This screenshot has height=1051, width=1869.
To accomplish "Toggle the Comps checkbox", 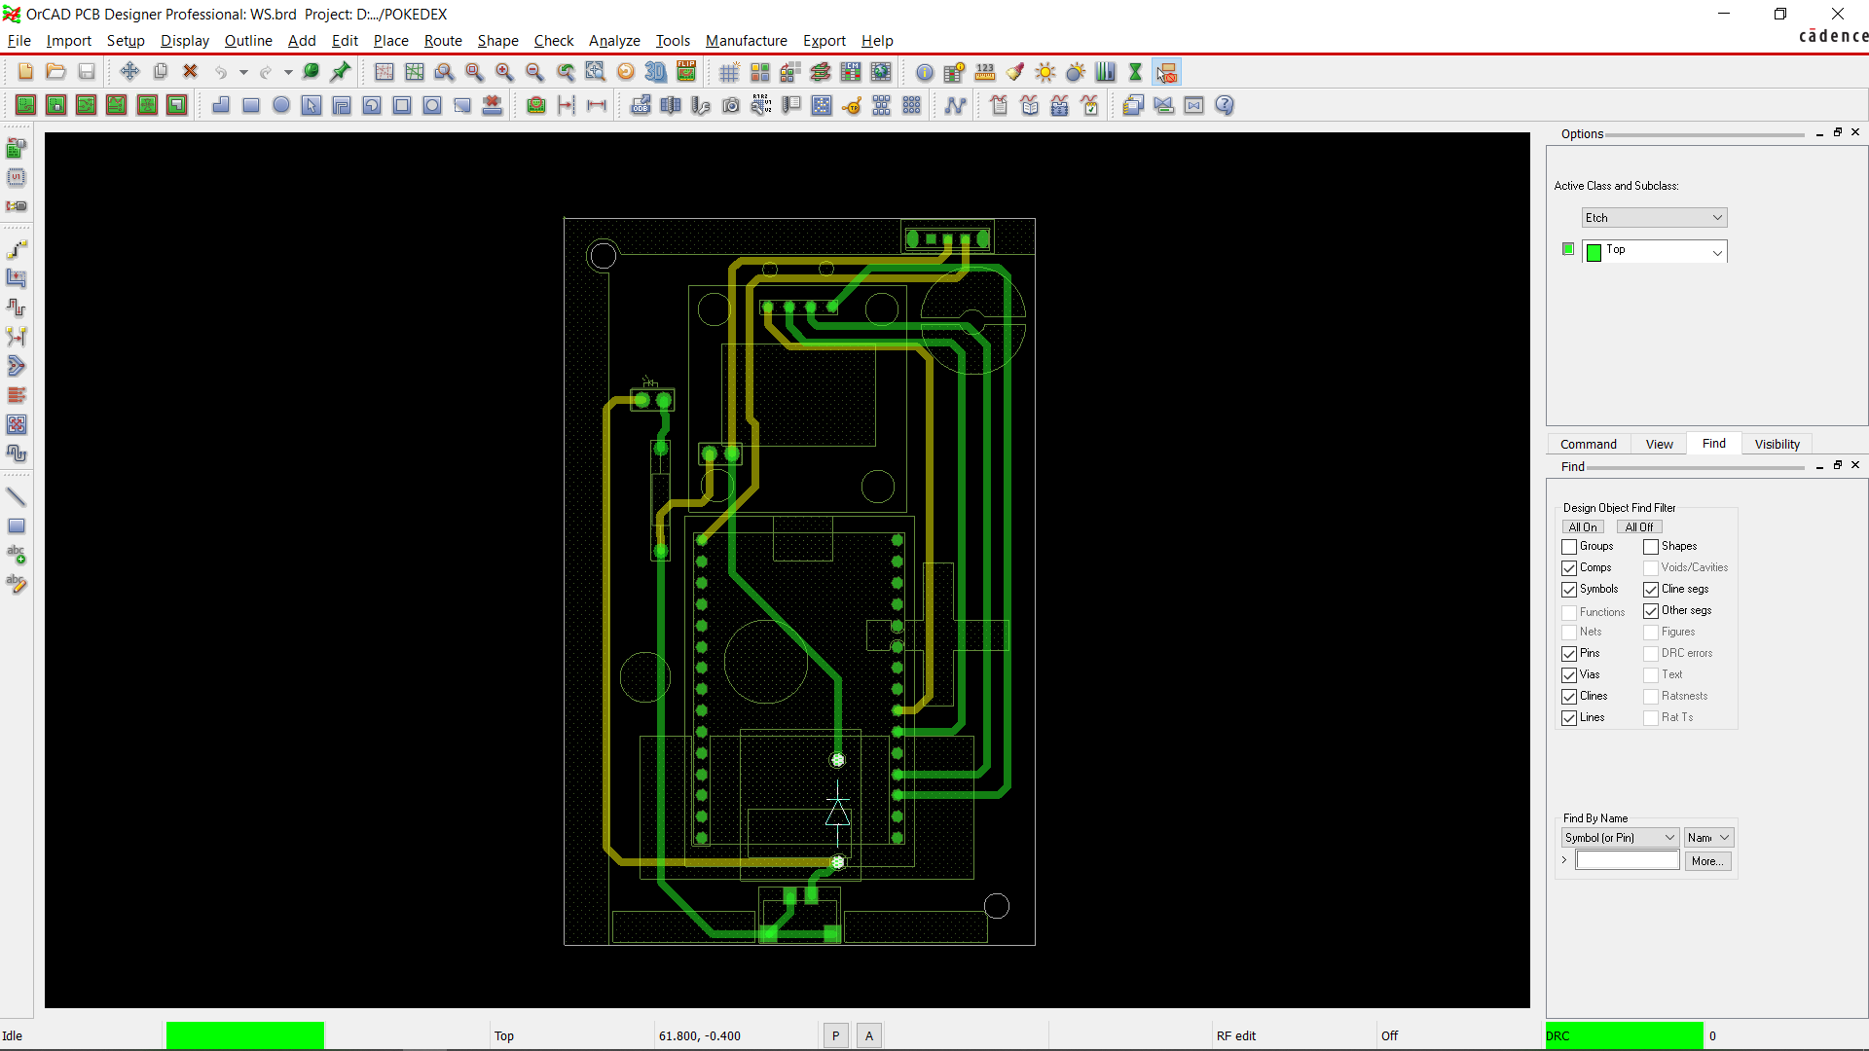I will tap(1569, 568).
